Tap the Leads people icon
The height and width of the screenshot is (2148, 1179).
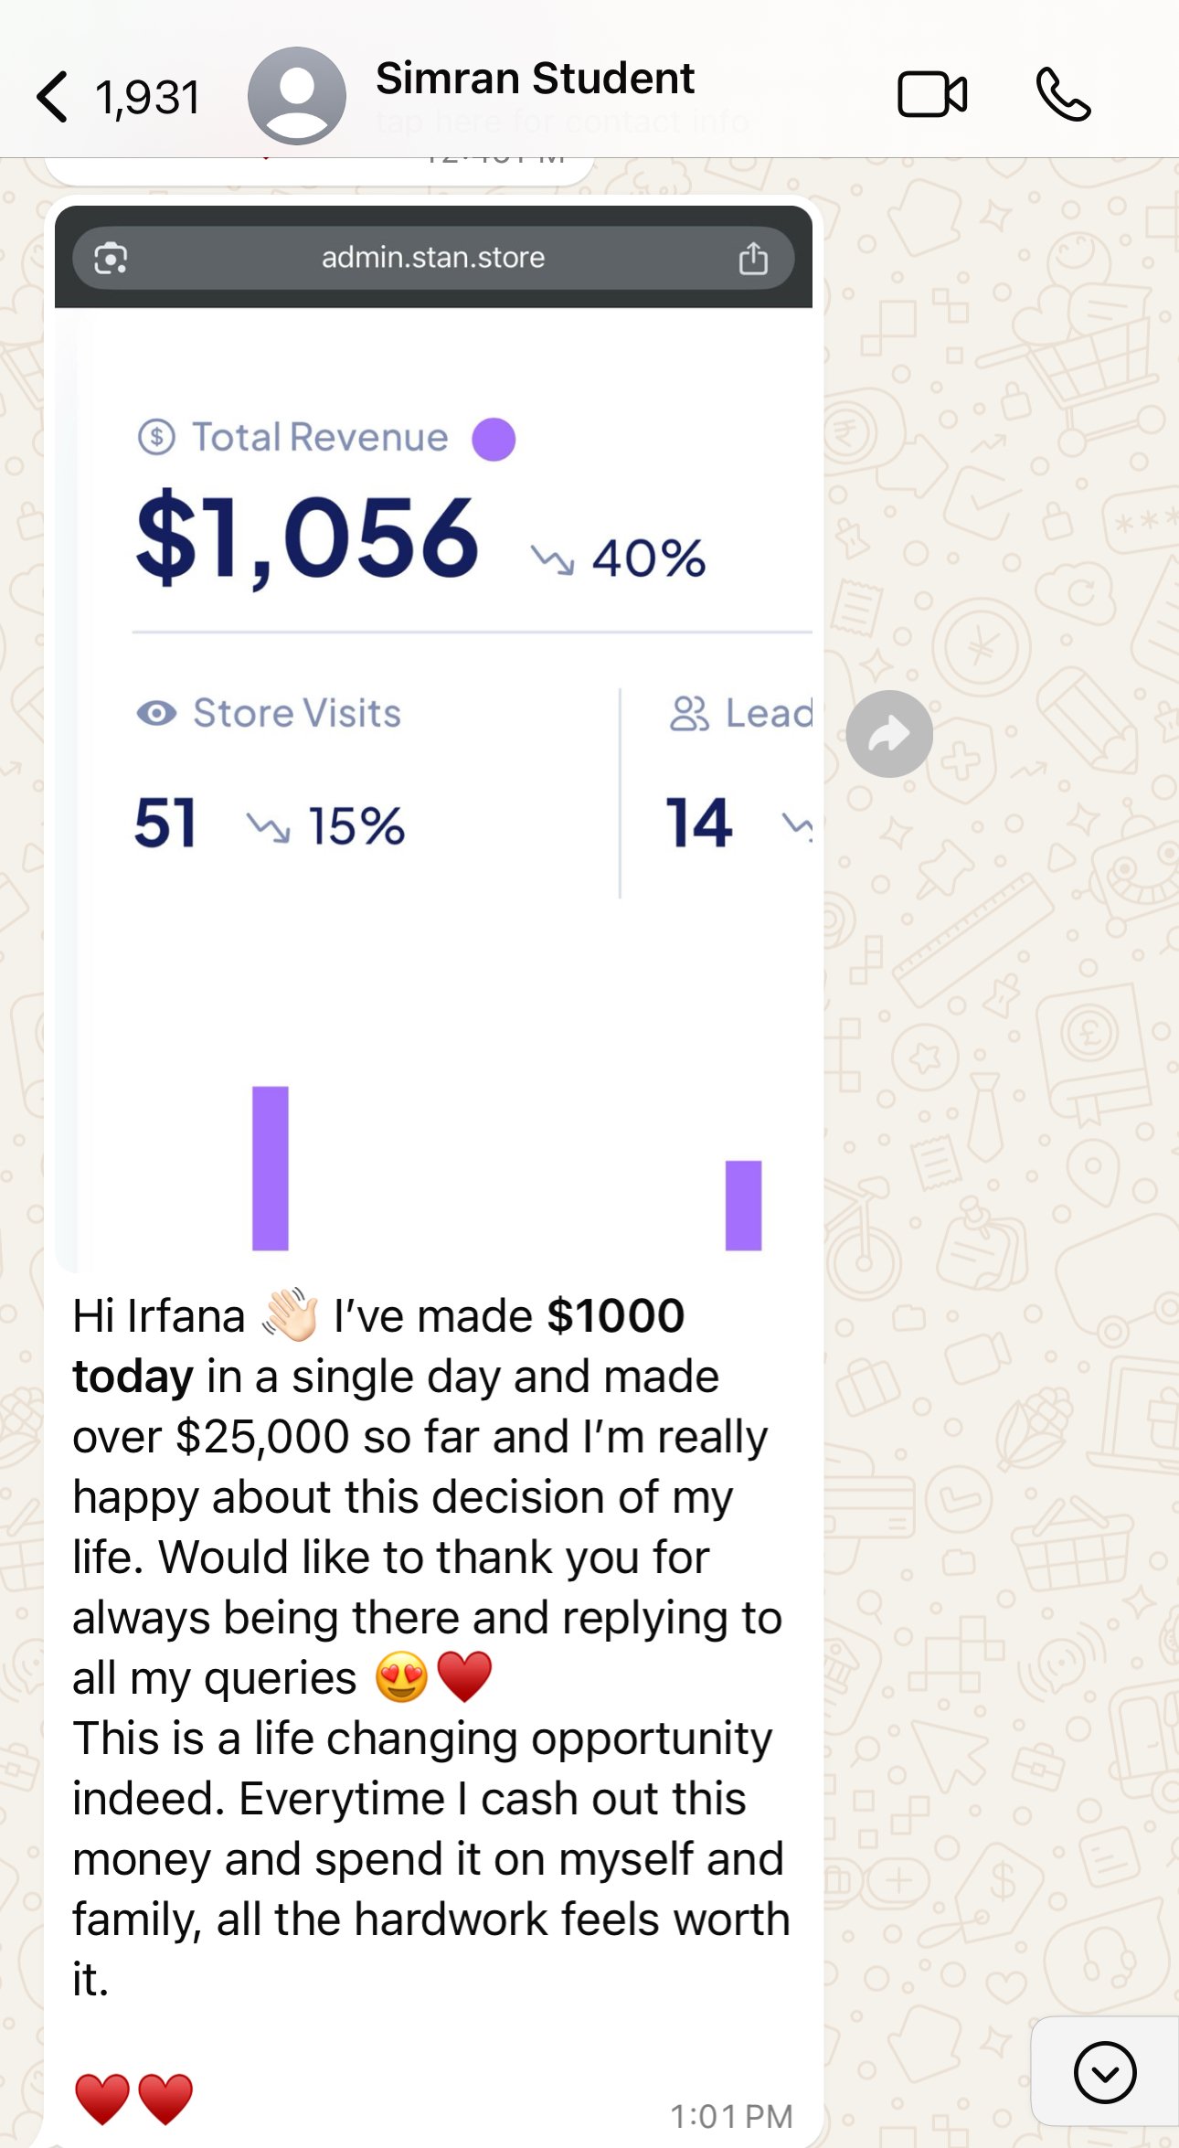689,714
